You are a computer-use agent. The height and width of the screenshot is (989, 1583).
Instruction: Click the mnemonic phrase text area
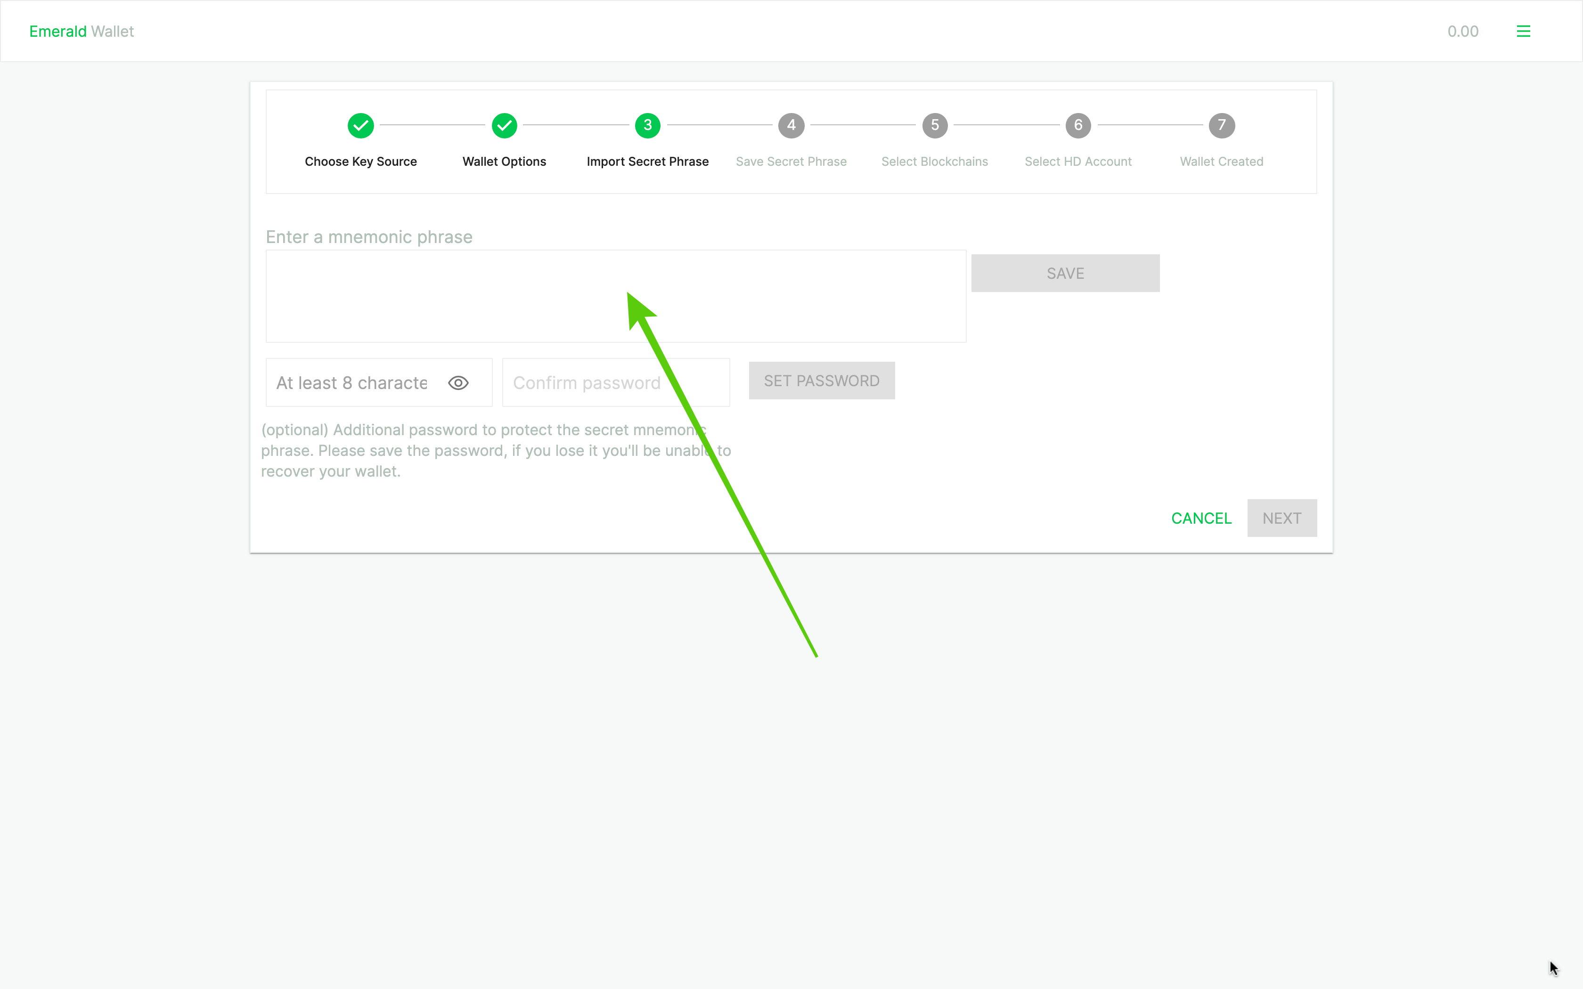tap(458, 296)
